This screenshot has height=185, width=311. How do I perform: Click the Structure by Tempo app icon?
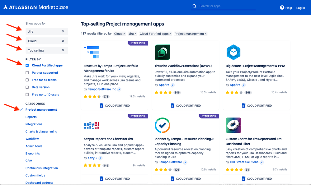point(92,52)
